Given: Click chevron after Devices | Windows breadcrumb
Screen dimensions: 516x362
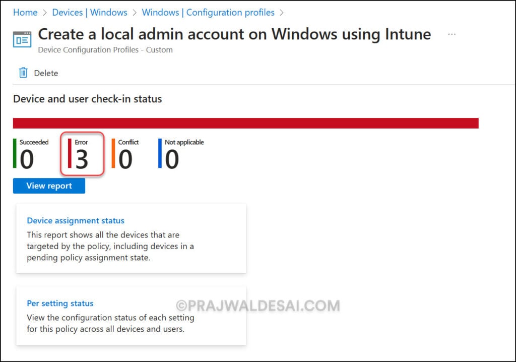Looking at the screenshot, I should coord(135,13).
